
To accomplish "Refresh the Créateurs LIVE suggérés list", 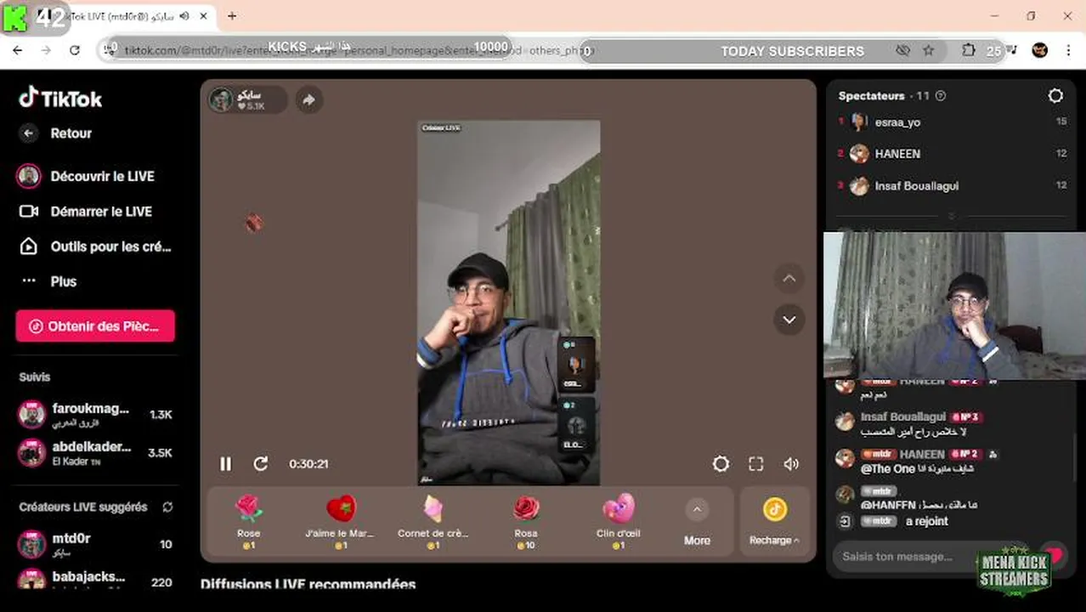I will pyautogui.click(x=167, y=507).
